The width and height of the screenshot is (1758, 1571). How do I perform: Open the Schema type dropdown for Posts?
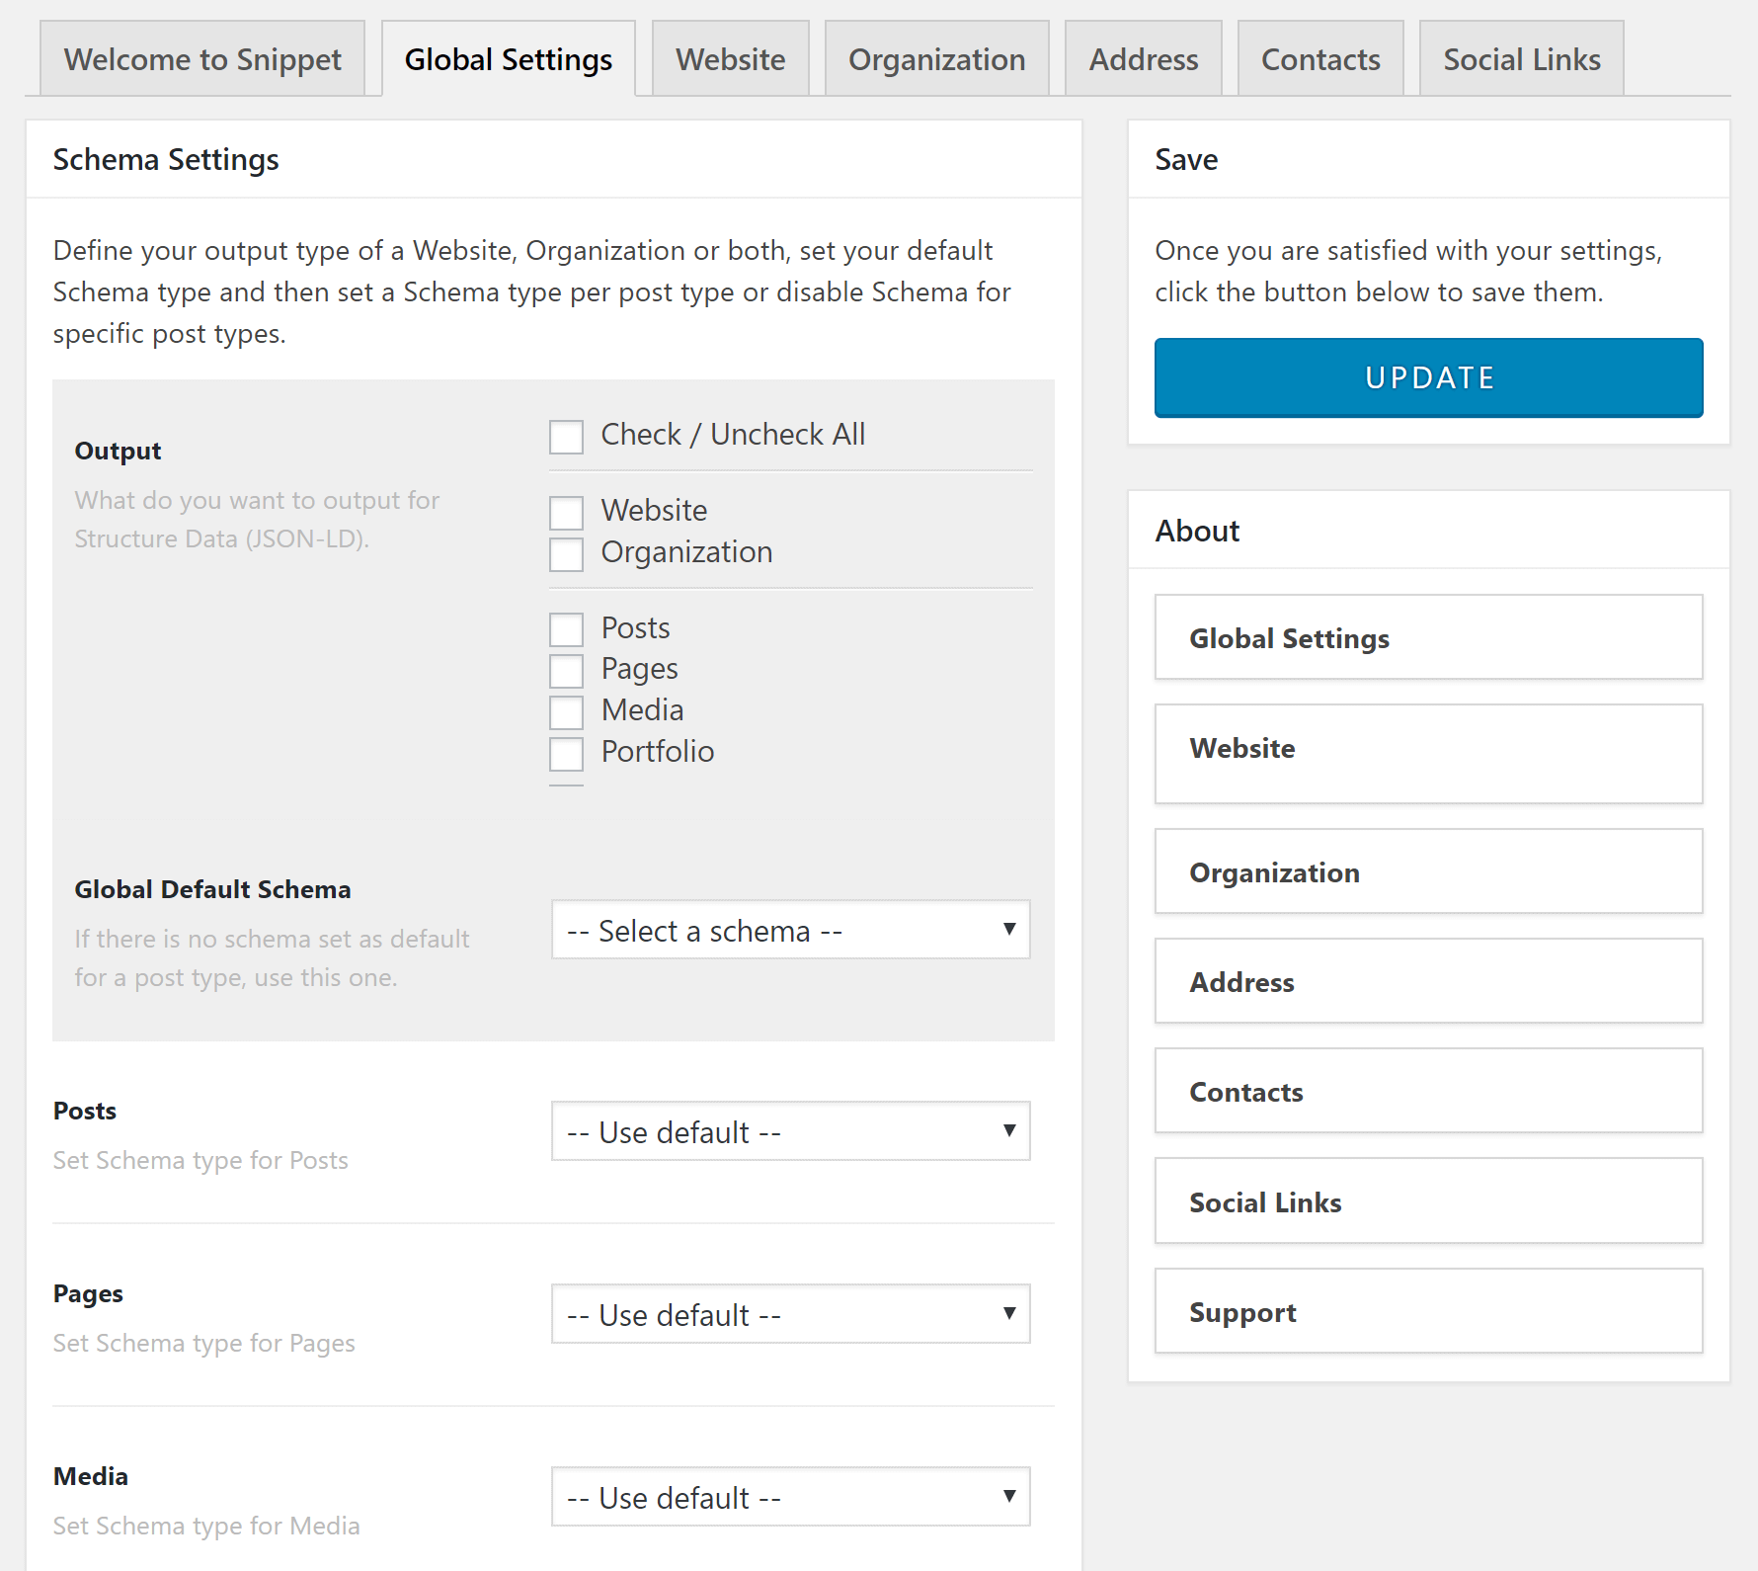(x=790, y=1131)
